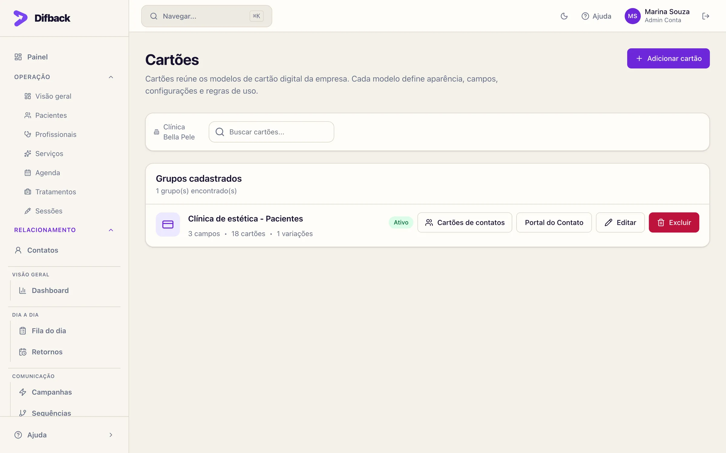The height and width of the screenshot is (453, 726).
Task: Open Sequências in the sidebar
Action: coord(51,413)
